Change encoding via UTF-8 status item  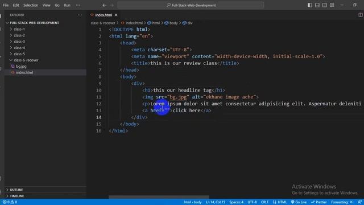pyautogui.click(x=252, y=202)
